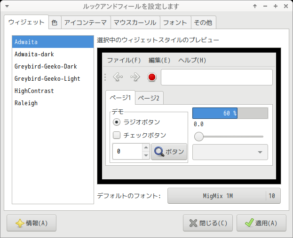Click the back arrow icon in preview toolbar

(118, 77)
